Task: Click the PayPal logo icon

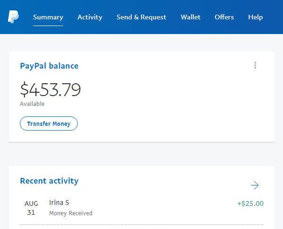Action: pos(13,17)
